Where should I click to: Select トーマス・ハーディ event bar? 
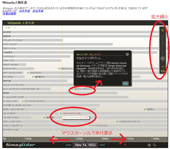(x=11, y=101)
